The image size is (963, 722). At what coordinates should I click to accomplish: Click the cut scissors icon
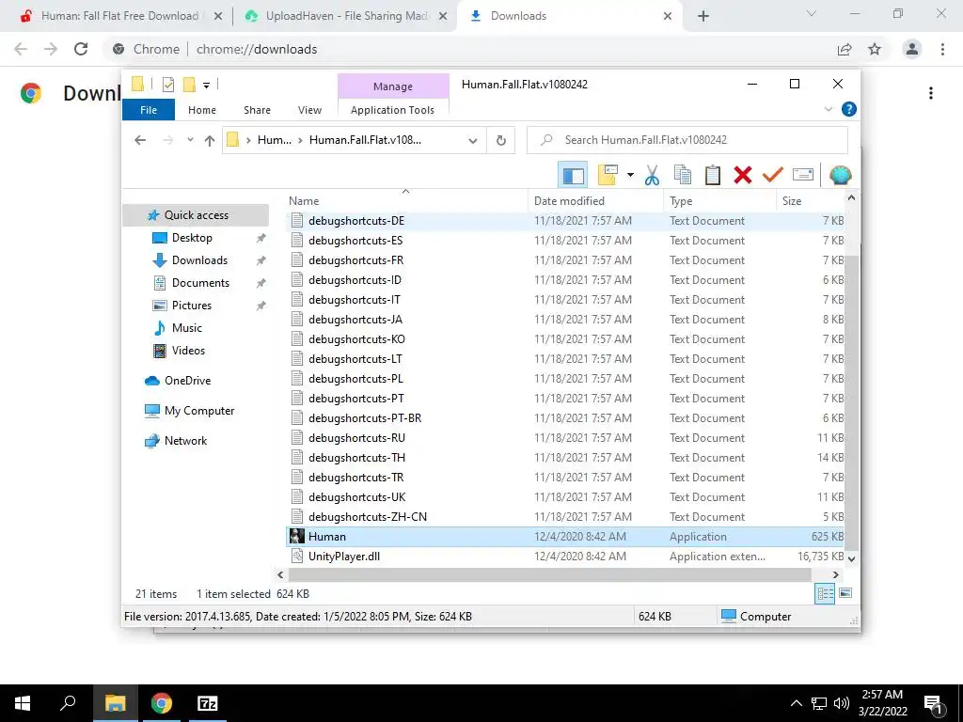pos(652,175)
